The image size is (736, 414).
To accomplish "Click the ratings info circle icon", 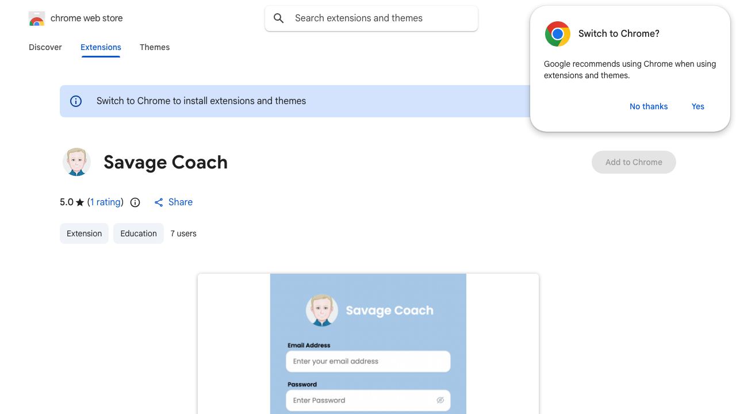I will [135, 202].
